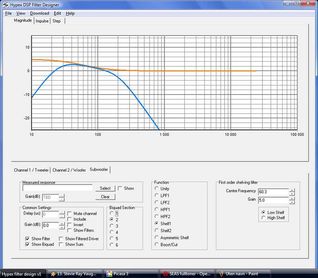Select Biquad Section 3
This screenshot has height=278, width=318.
112,226
